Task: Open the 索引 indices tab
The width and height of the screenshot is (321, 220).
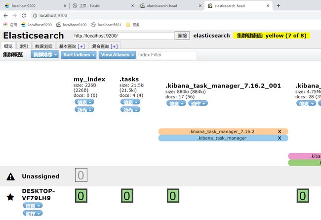Action: point(24,46)
